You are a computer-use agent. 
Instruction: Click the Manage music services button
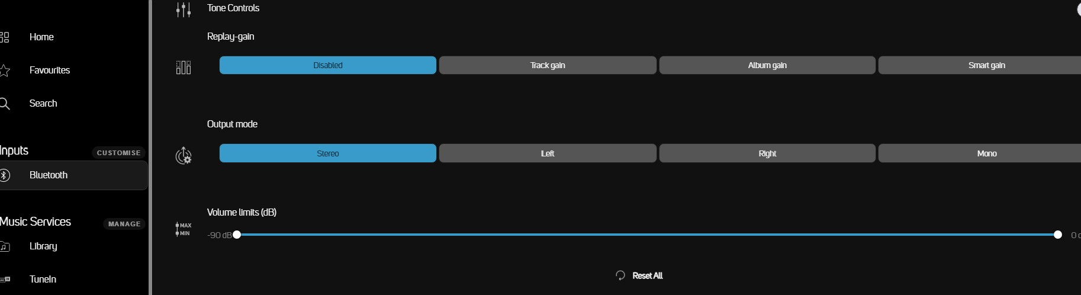pos(124,224)
